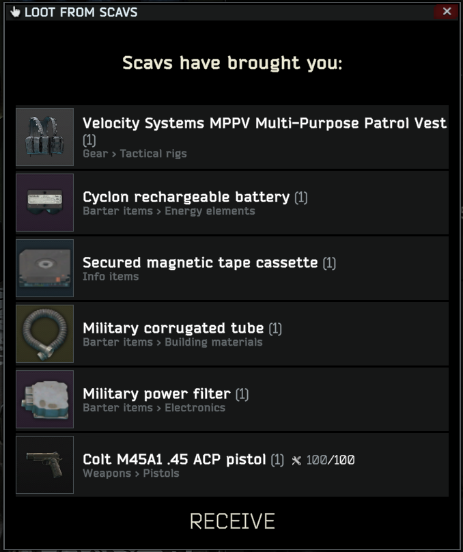Click the Velocity Systems MPPV Vest name
Image resolution: width=463 pixels, height=552 pixels.
click(x=264, y=123)
